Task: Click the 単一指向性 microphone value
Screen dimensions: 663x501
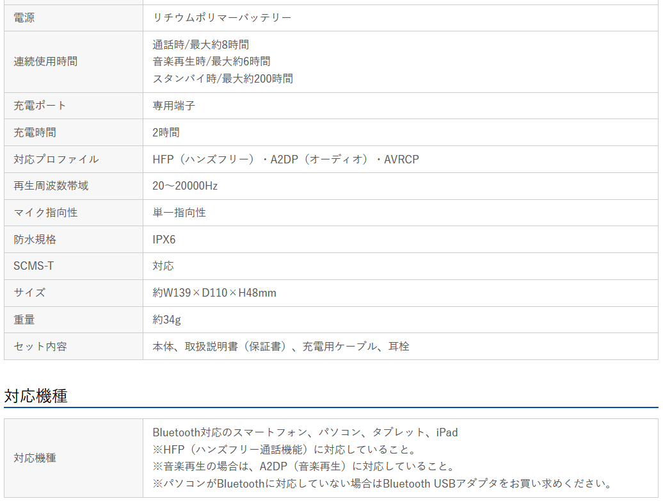Action: point(179,213)
